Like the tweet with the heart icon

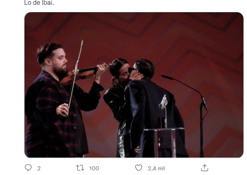138,168
